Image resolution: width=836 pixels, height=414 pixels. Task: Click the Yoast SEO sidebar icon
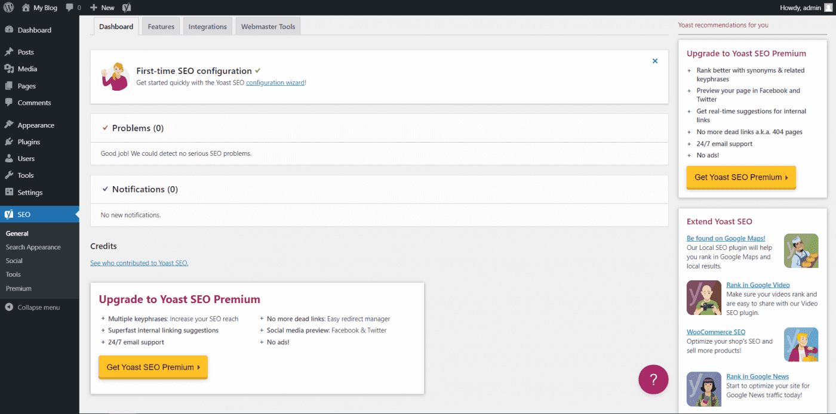point(9,214)
